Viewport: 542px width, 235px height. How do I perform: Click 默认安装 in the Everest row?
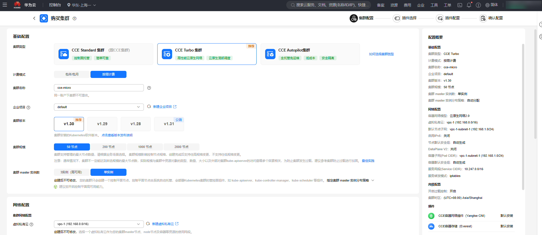point(507,226)
